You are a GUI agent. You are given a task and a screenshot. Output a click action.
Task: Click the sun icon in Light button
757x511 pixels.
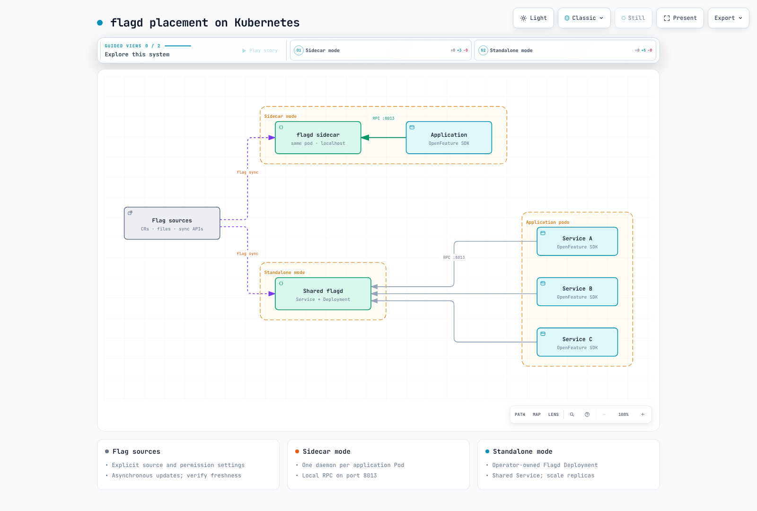(523, 18)
